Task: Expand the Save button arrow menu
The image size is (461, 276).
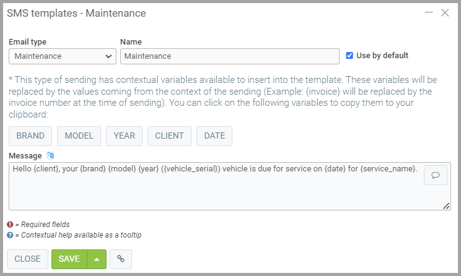Action: [97, 259]
